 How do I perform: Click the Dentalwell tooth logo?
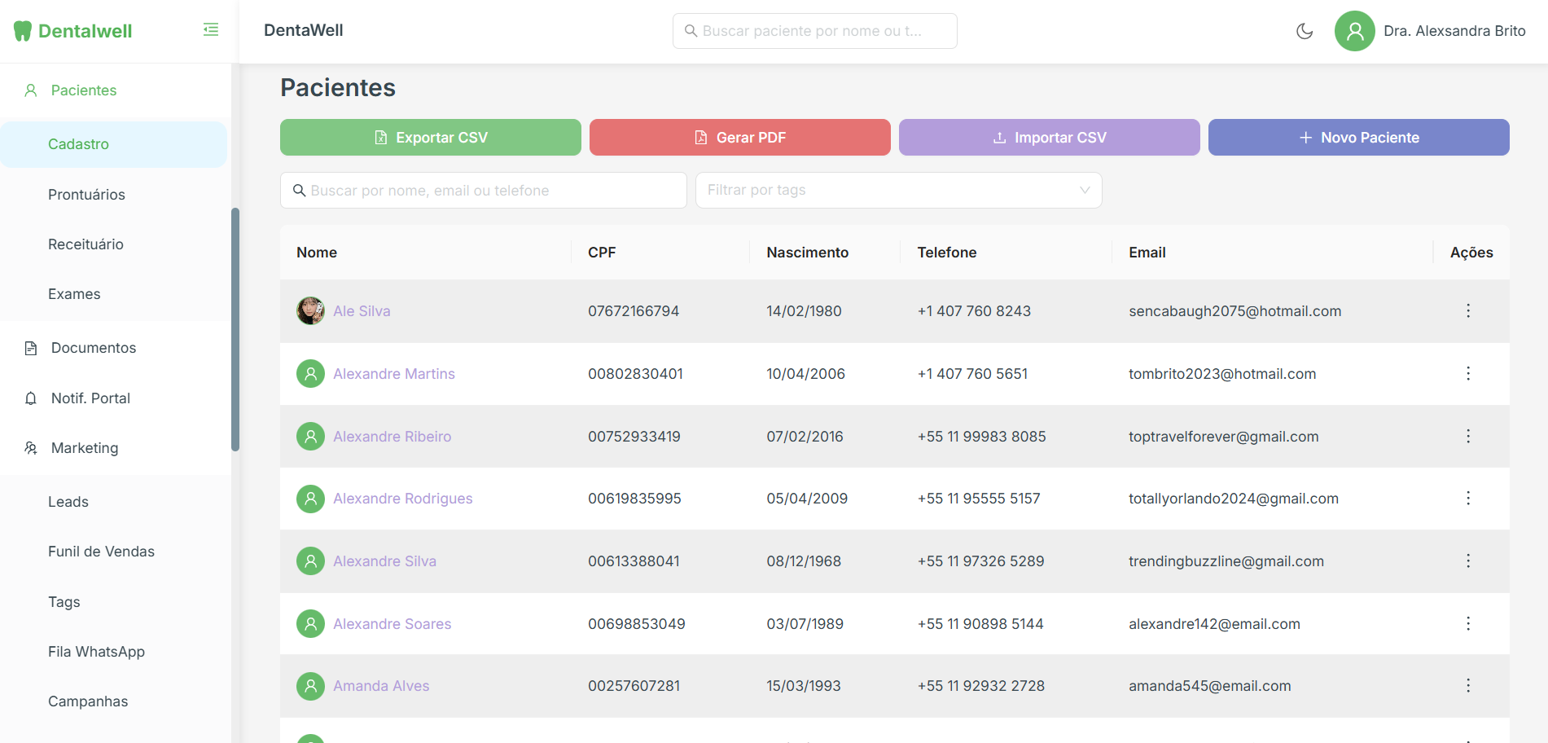click(23, 31)
